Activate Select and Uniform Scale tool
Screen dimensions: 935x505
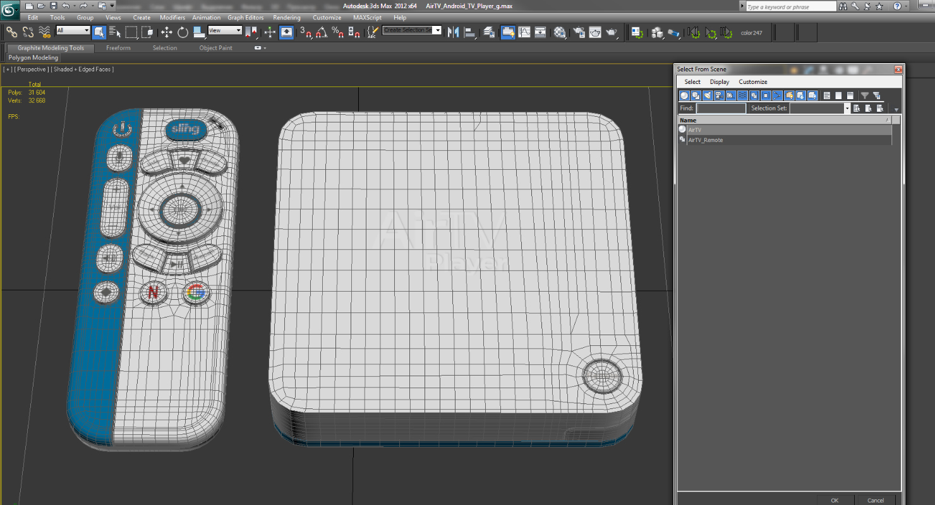199,32
